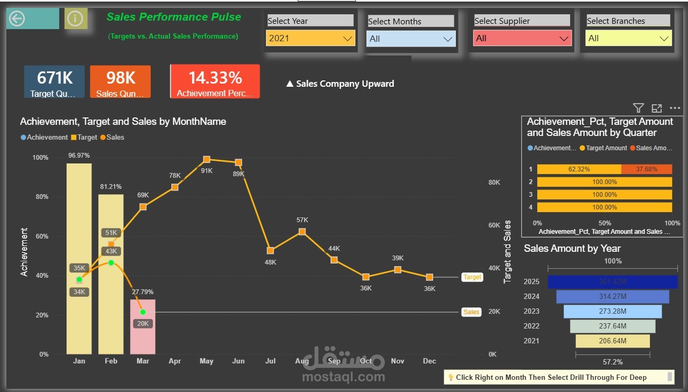Click the Sales Performance Pulse title

[x=174, y=17]
